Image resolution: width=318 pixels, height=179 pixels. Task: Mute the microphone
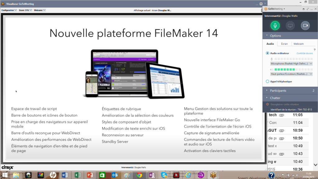[x=275, y=25]
